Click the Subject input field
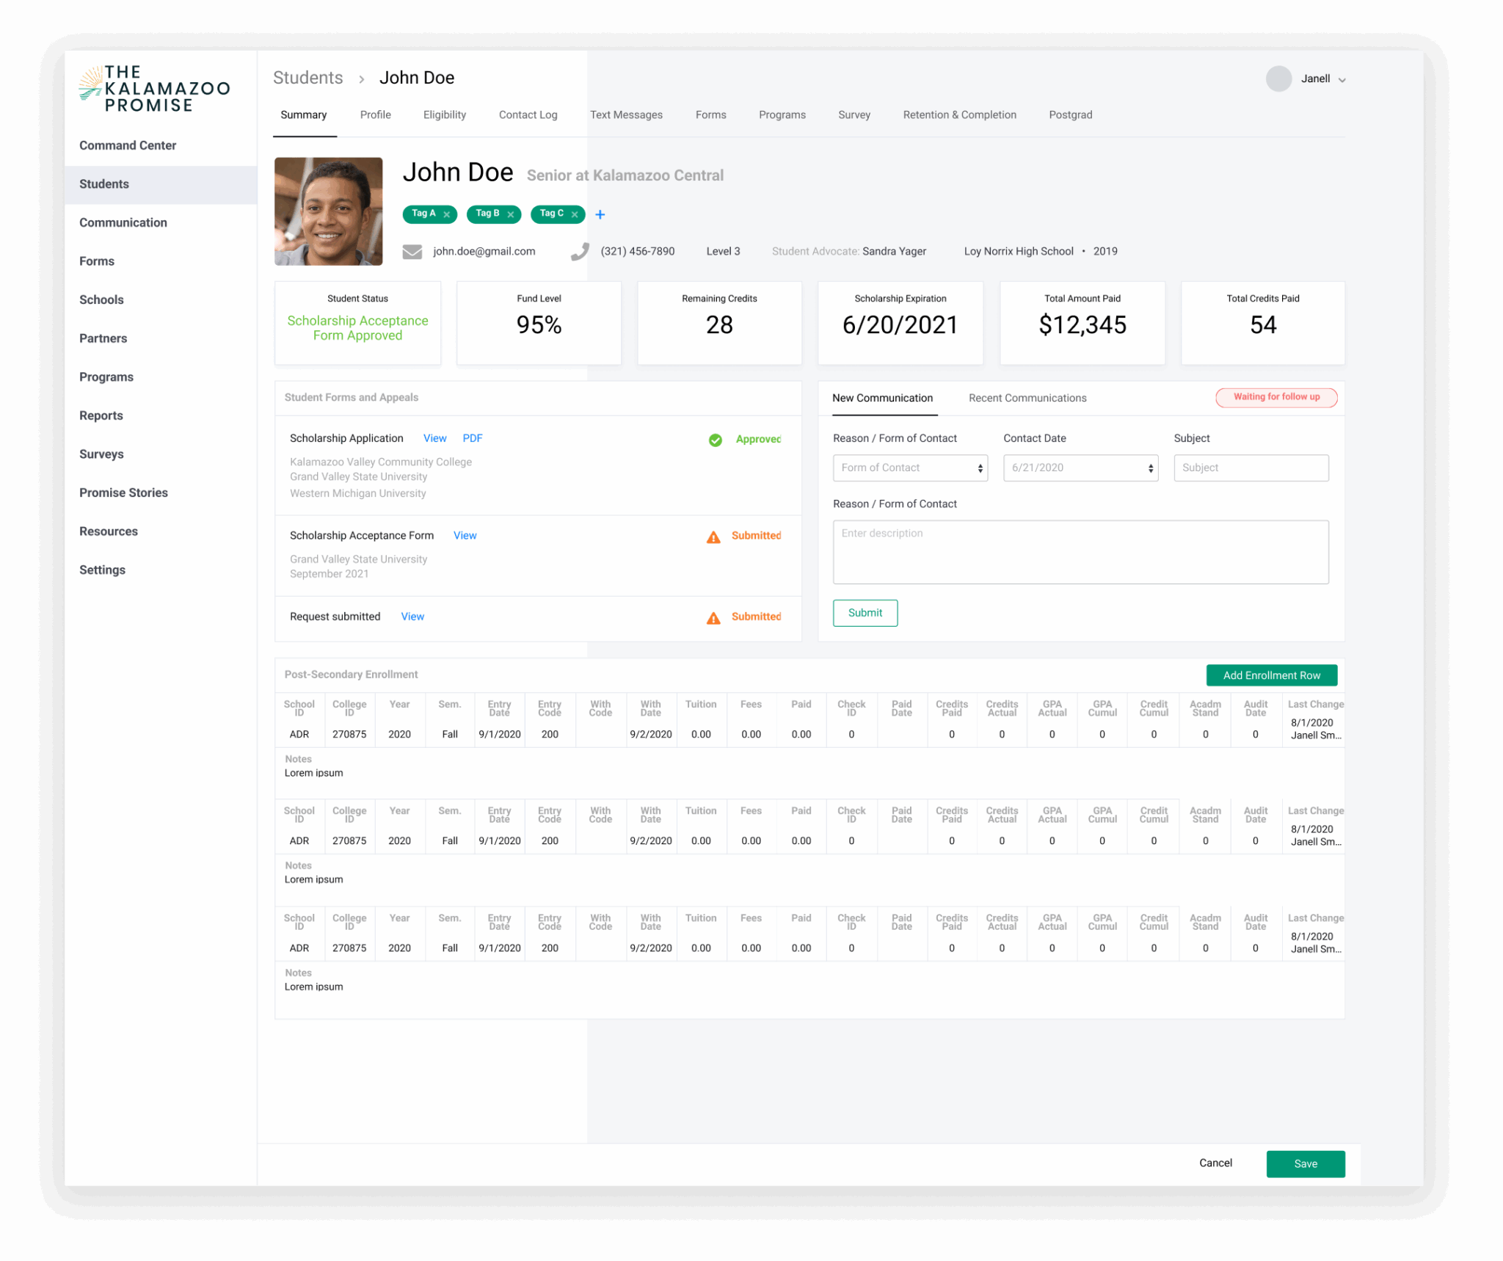Viewport: 1503px width, 1261px height. click(x=1251, y=468)
